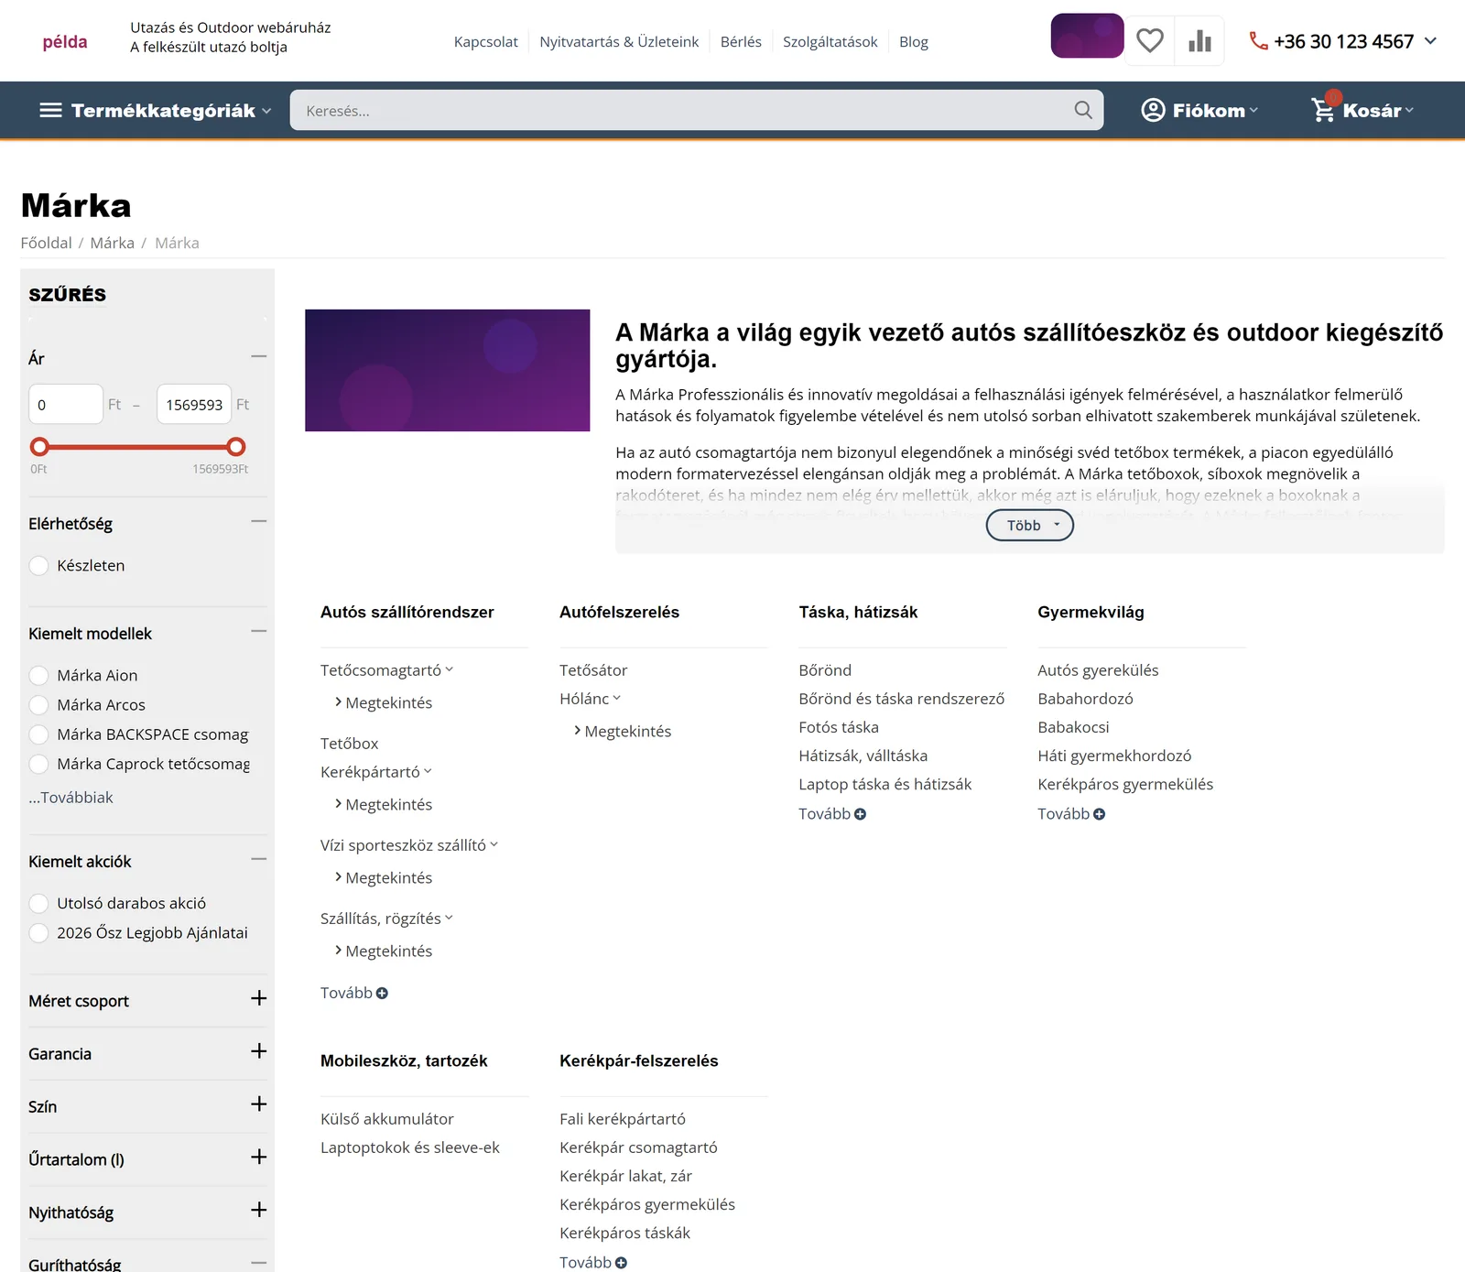Open the wishlist heart icon
1465x1272 pixels.
point(1149,41)
